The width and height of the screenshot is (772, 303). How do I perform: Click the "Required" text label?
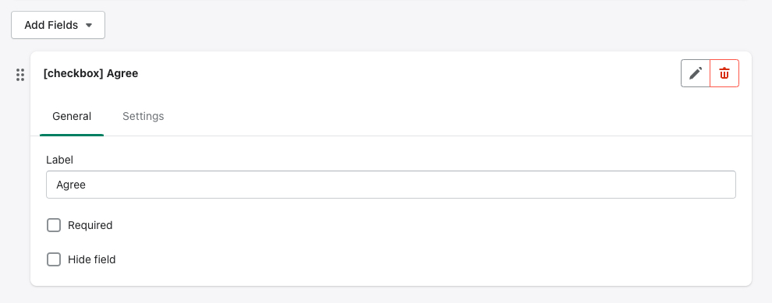[x=90, y=225]
